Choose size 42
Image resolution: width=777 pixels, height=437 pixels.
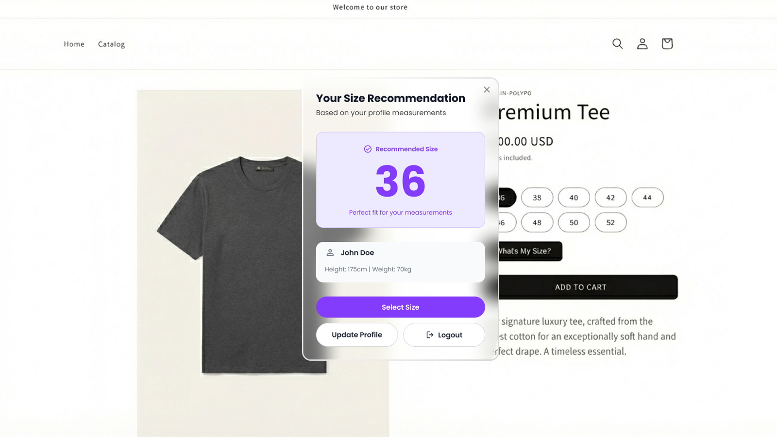click(x=610, y=198)
